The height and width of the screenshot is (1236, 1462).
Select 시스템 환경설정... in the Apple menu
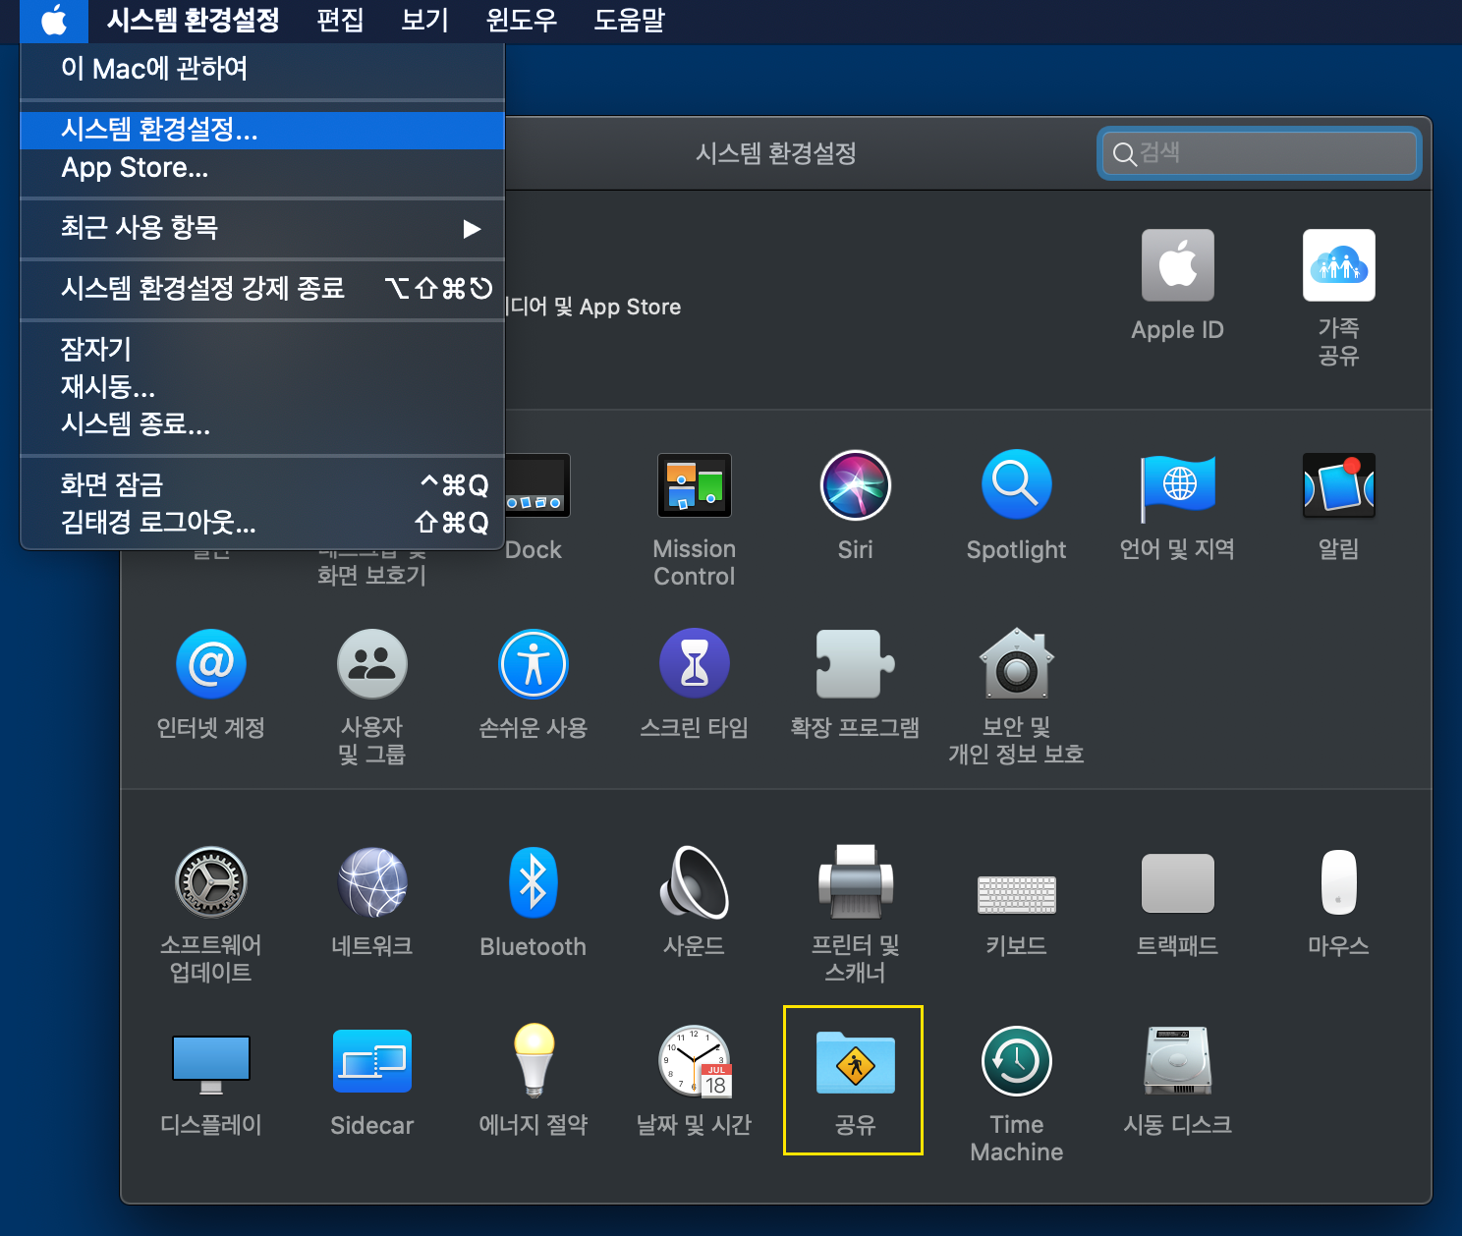click(262, 130)
